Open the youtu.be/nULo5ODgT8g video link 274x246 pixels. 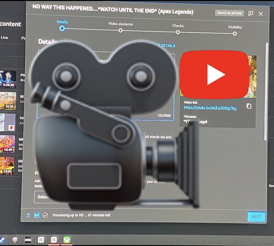pyautogui.click(x=210, y=108)
